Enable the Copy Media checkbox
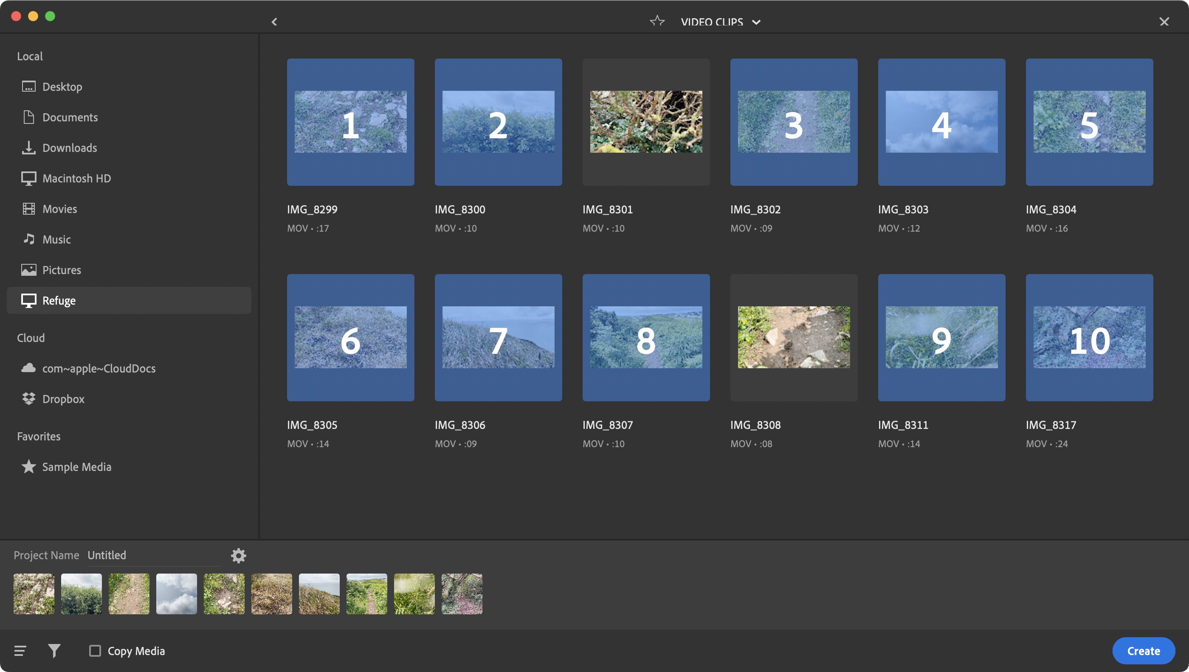The height and width of the screenshot is (672, 1189). (95, 651)
